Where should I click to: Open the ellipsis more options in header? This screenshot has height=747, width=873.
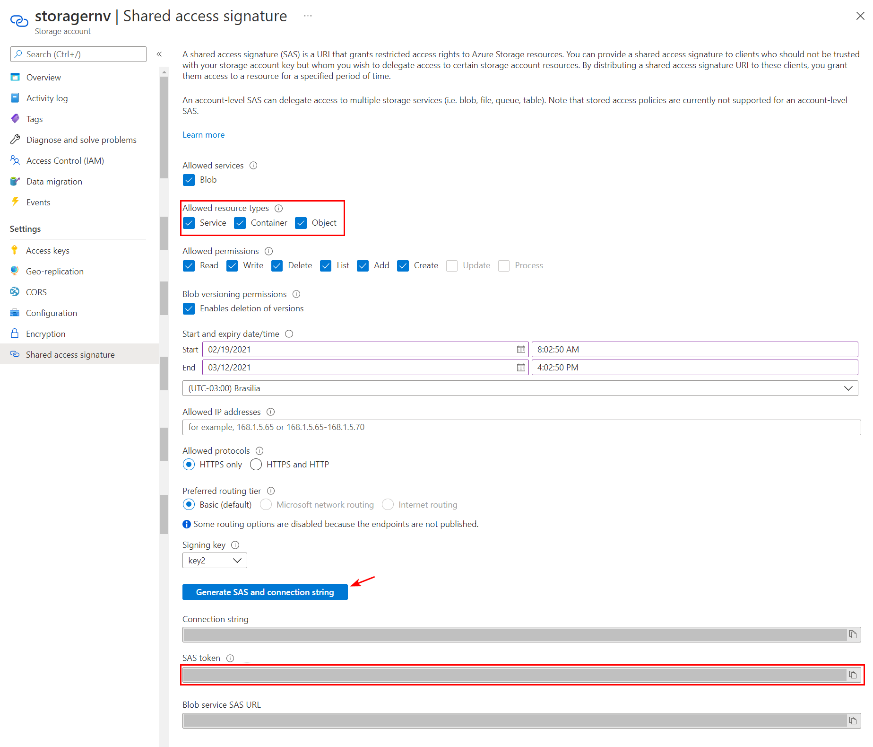click(x=308, y=16)
